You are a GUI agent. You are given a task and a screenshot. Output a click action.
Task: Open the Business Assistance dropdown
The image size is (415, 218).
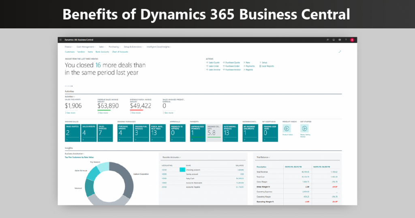(75, 154)
